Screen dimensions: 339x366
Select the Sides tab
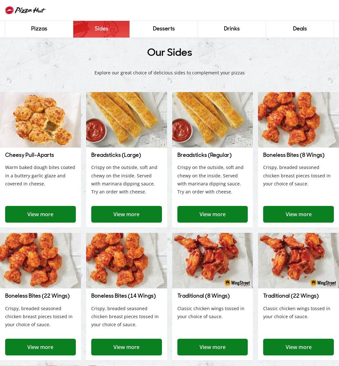pos(101,29)
